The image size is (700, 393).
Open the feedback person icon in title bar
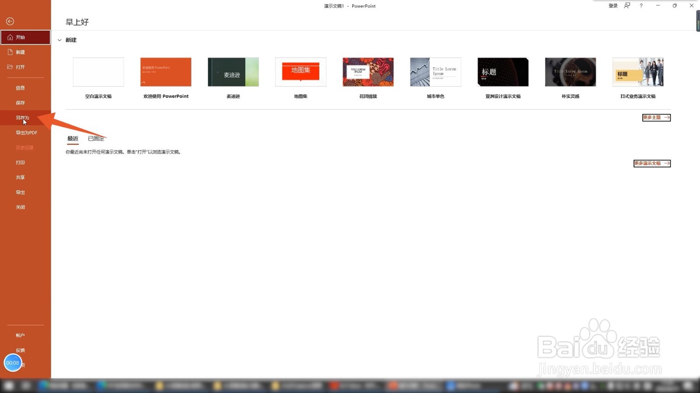pos(627,6)
